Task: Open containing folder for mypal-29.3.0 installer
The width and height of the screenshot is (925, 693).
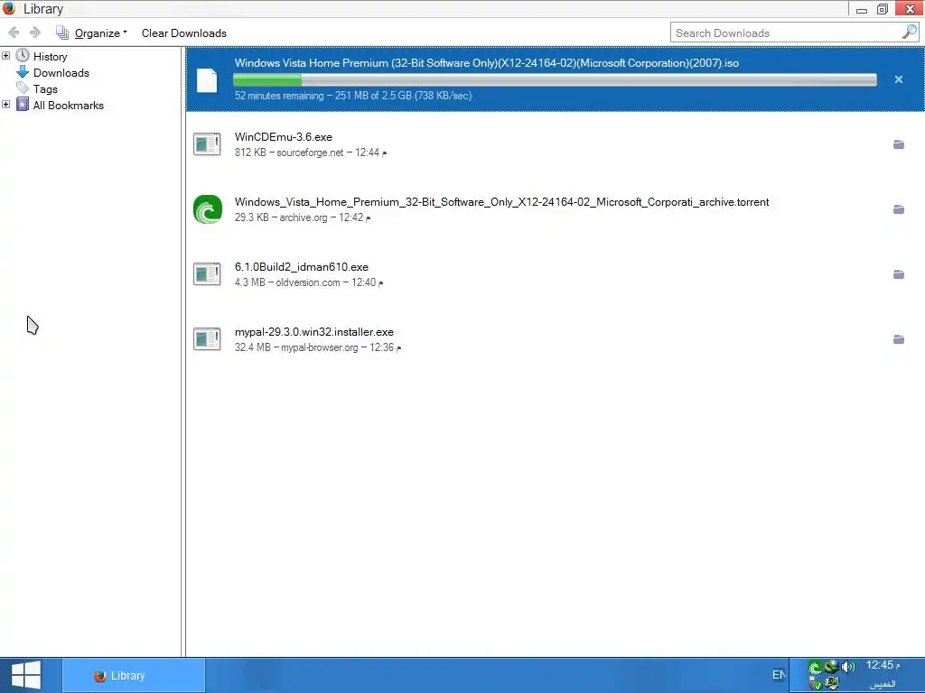Action: (x=899, y=339)
